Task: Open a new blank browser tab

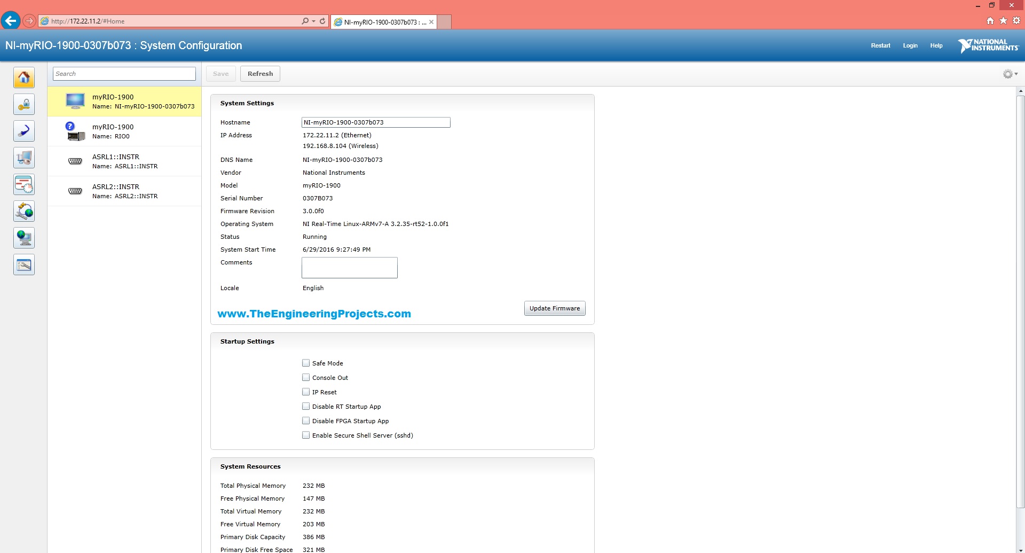Action: coord(444,22)
